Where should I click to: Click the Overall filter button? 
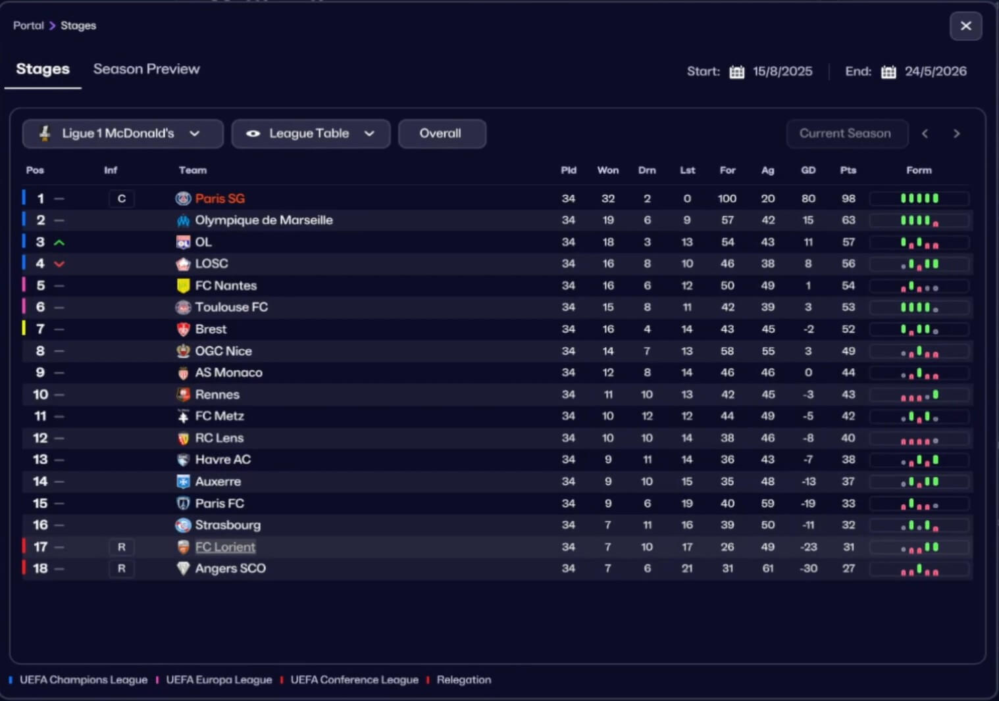pos(441,133)
